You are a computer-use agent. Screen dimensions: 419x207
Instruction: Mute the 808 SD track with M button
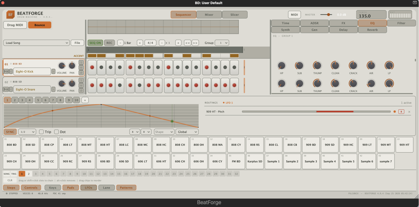click(x=81, y=85)
